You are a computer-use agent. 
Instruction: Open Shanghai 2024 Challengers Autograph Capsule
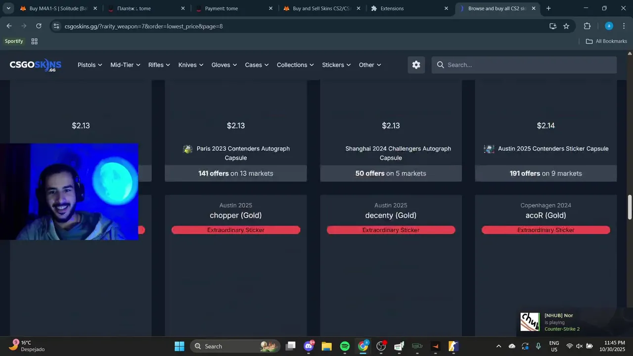pos(398,153)
